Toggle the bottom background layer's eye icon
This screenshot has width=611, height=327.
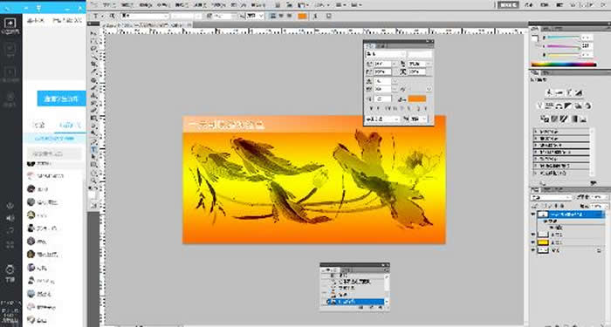click(x=533, y=250)
